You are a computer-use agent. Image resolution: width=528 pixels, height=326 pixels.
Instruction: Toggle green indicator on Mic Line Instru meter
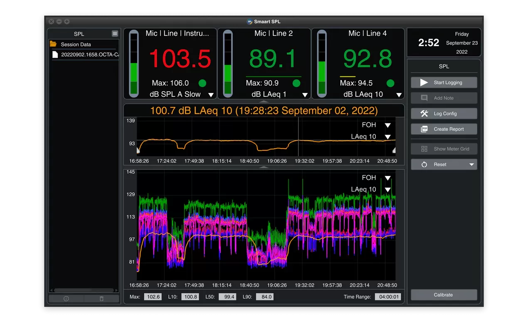(x=202, y=83)
